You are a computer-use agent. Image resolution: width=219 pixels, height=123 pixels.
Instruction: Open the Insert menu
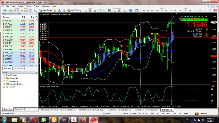pyautogui.click(x=21, y=6)
